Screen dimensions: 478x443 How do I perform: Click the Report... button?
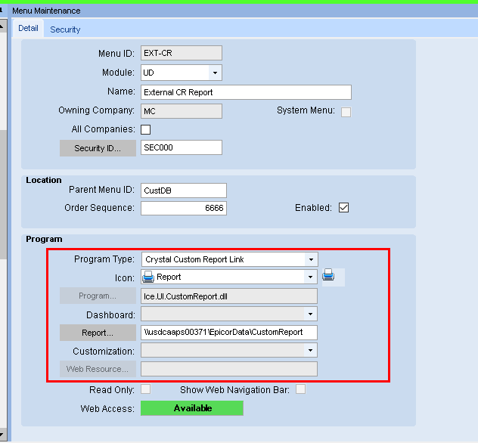(98, 333)
